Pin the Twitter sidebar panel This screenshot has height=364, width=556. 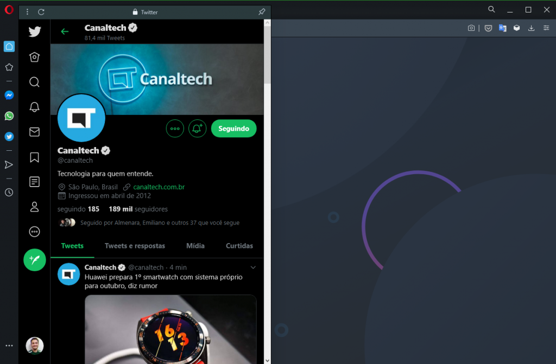pyautogui.click(x=262, y=12)
